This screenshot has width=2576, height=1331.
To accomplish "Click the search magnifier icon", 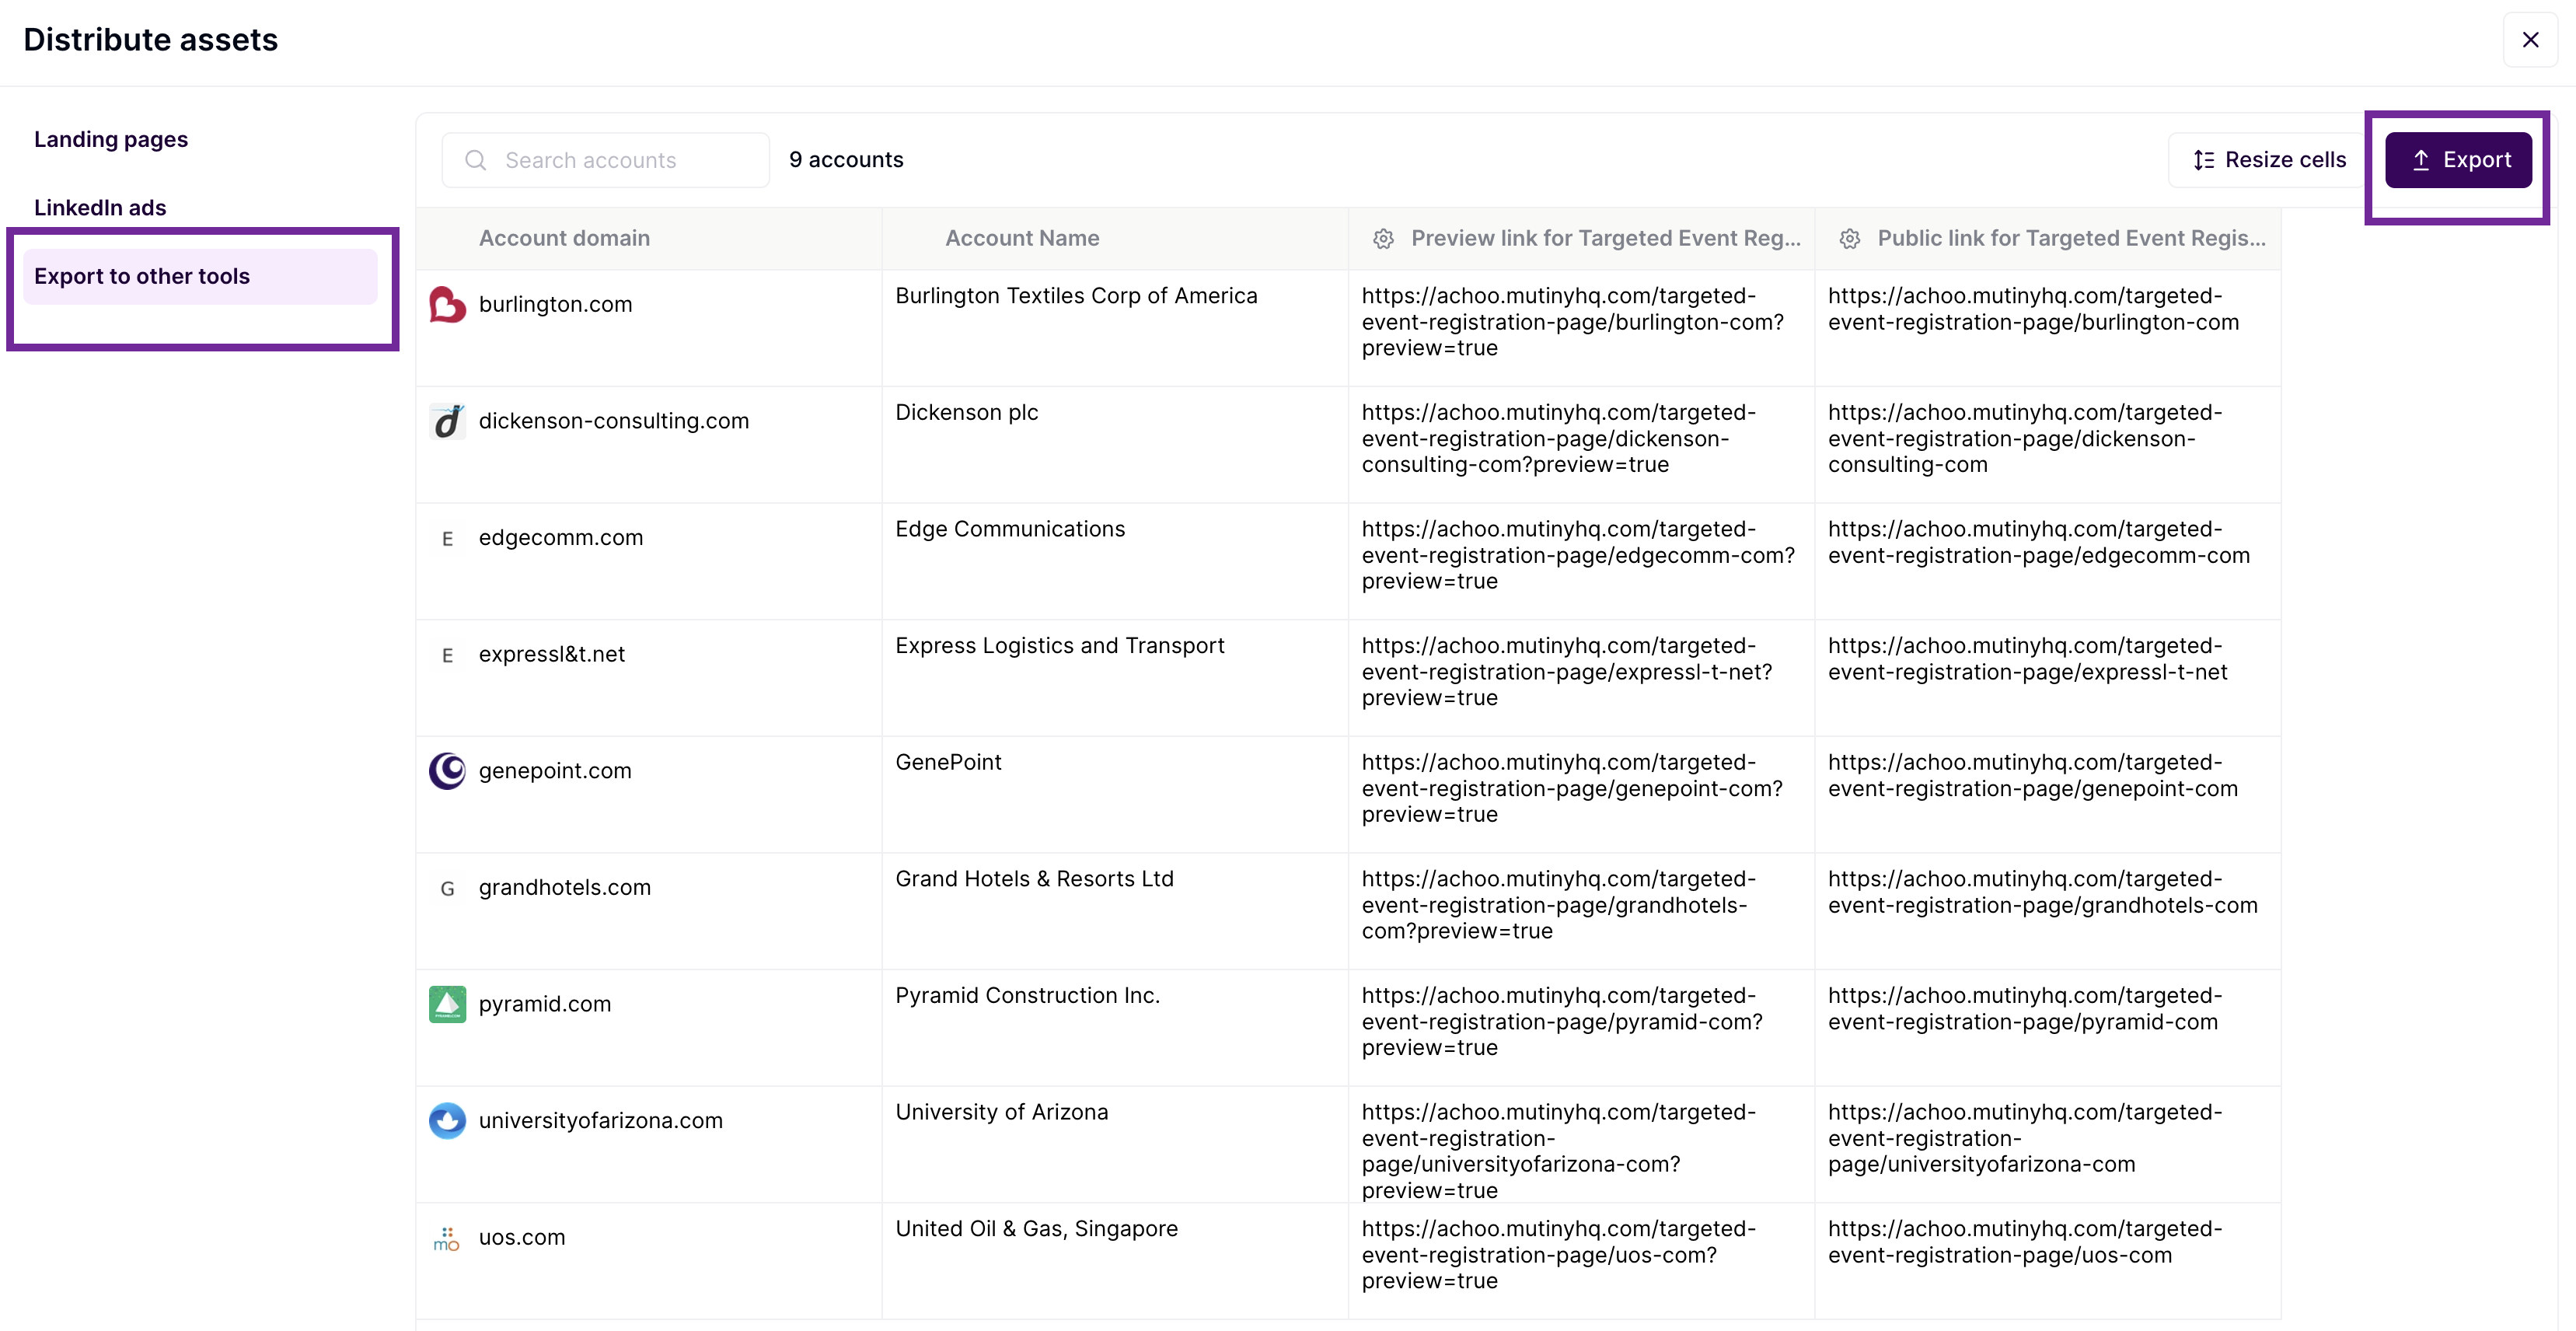I will [476, 161].
